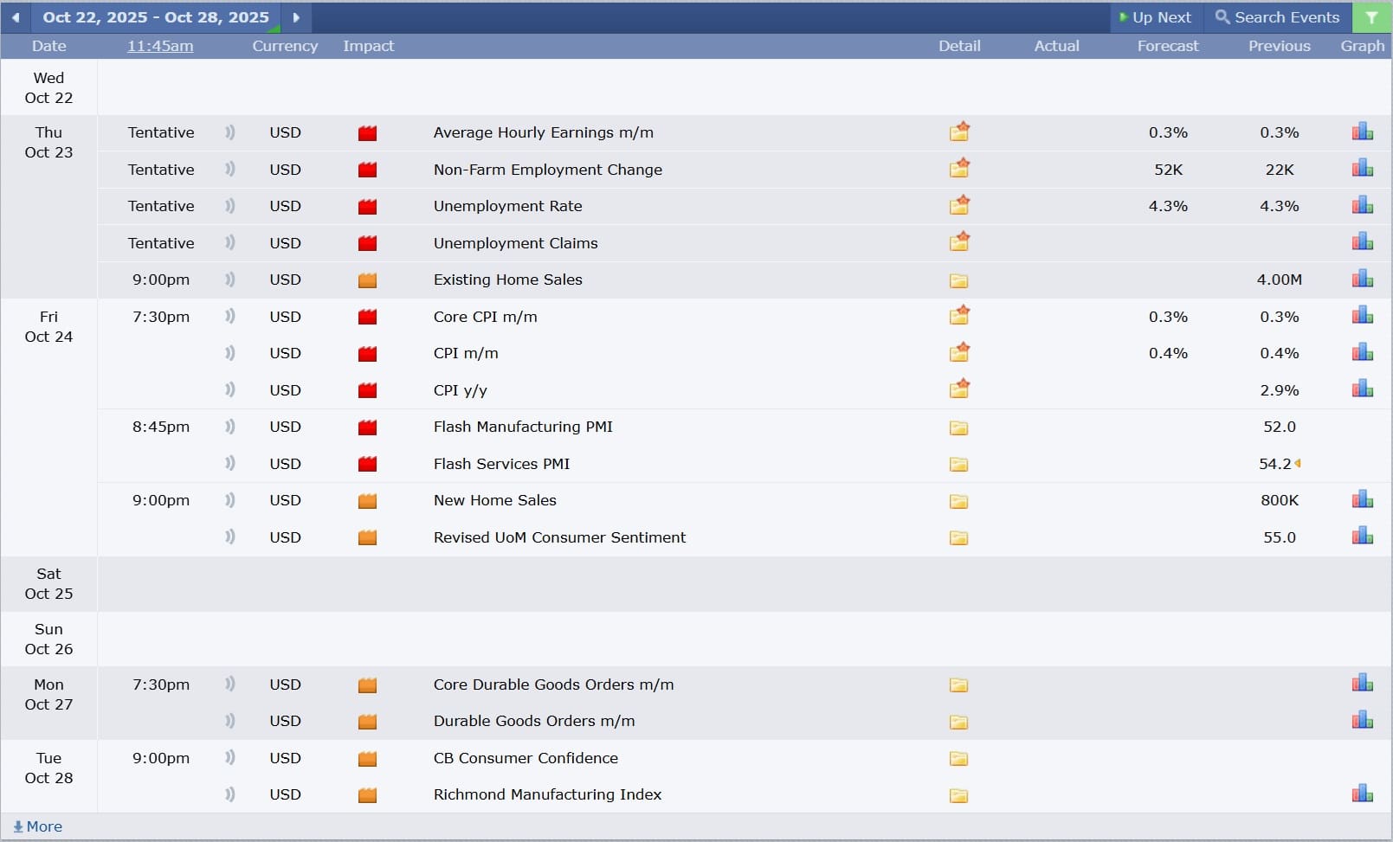Click the Up Next button
This screenshot has width=1393, height=842.
coord(1155,17)
